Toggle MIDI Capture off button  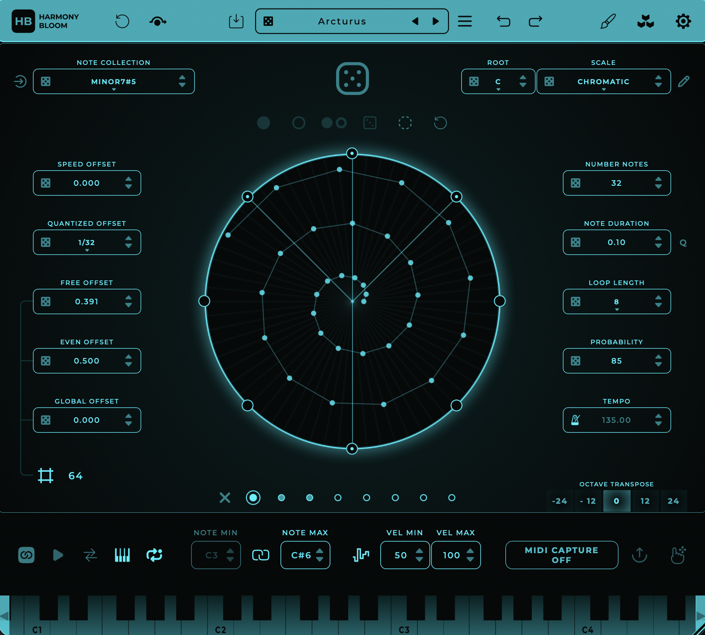coord(561,555)
